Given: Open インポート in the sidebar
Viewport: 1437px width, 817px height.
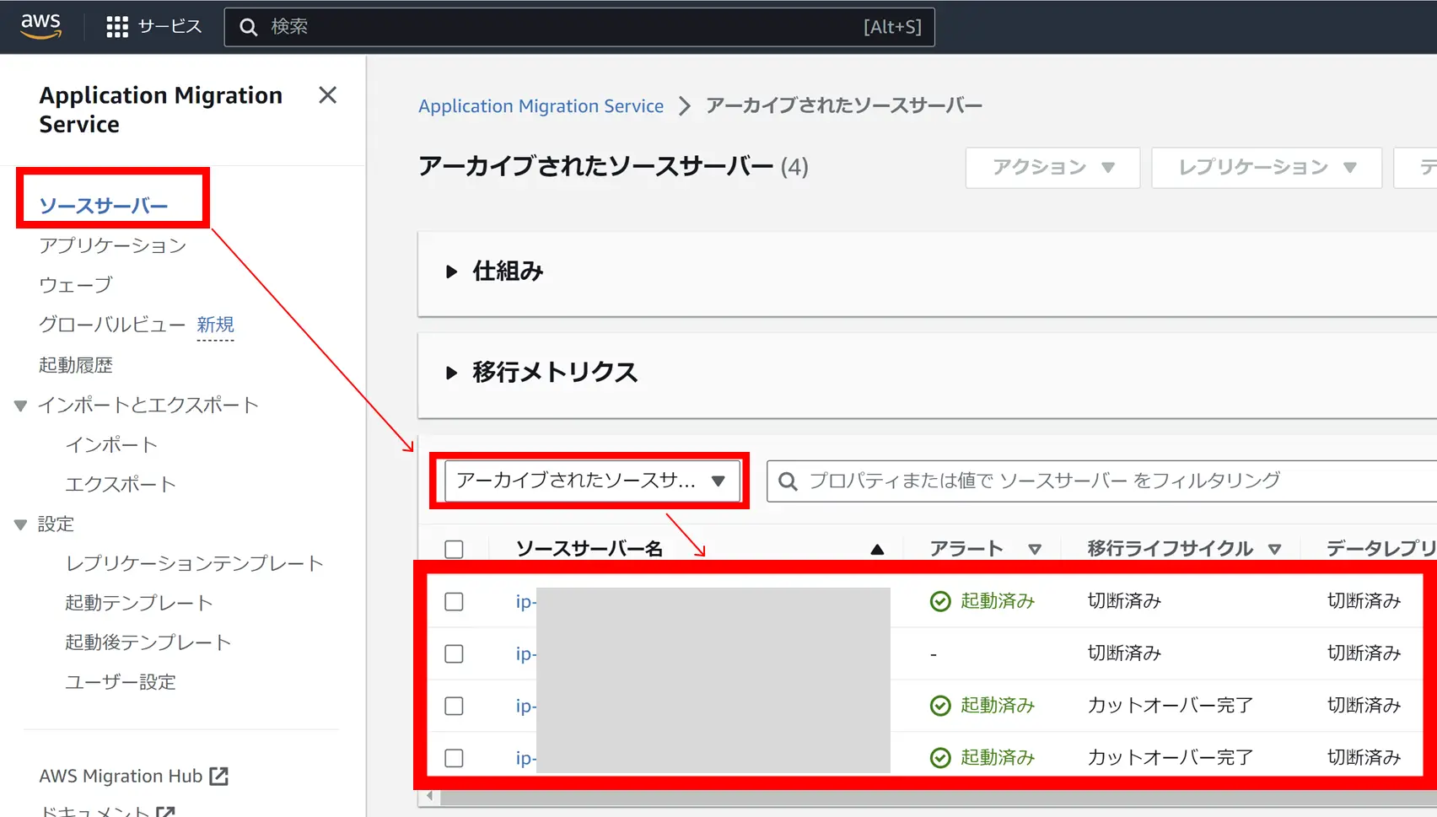Looking at the screenshot, I should 111,444.
